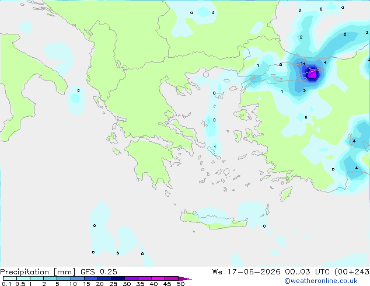Click the magenta precipitation maximum on the map
Viewport: 370px width, 286px height.
click(x=313, y=75)
